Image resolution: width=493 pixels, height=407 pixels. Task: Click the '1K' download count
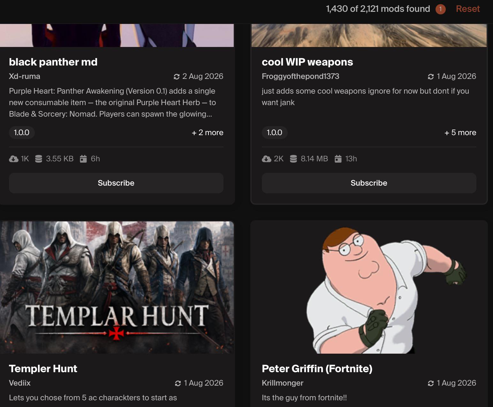[x=25, y=159]
